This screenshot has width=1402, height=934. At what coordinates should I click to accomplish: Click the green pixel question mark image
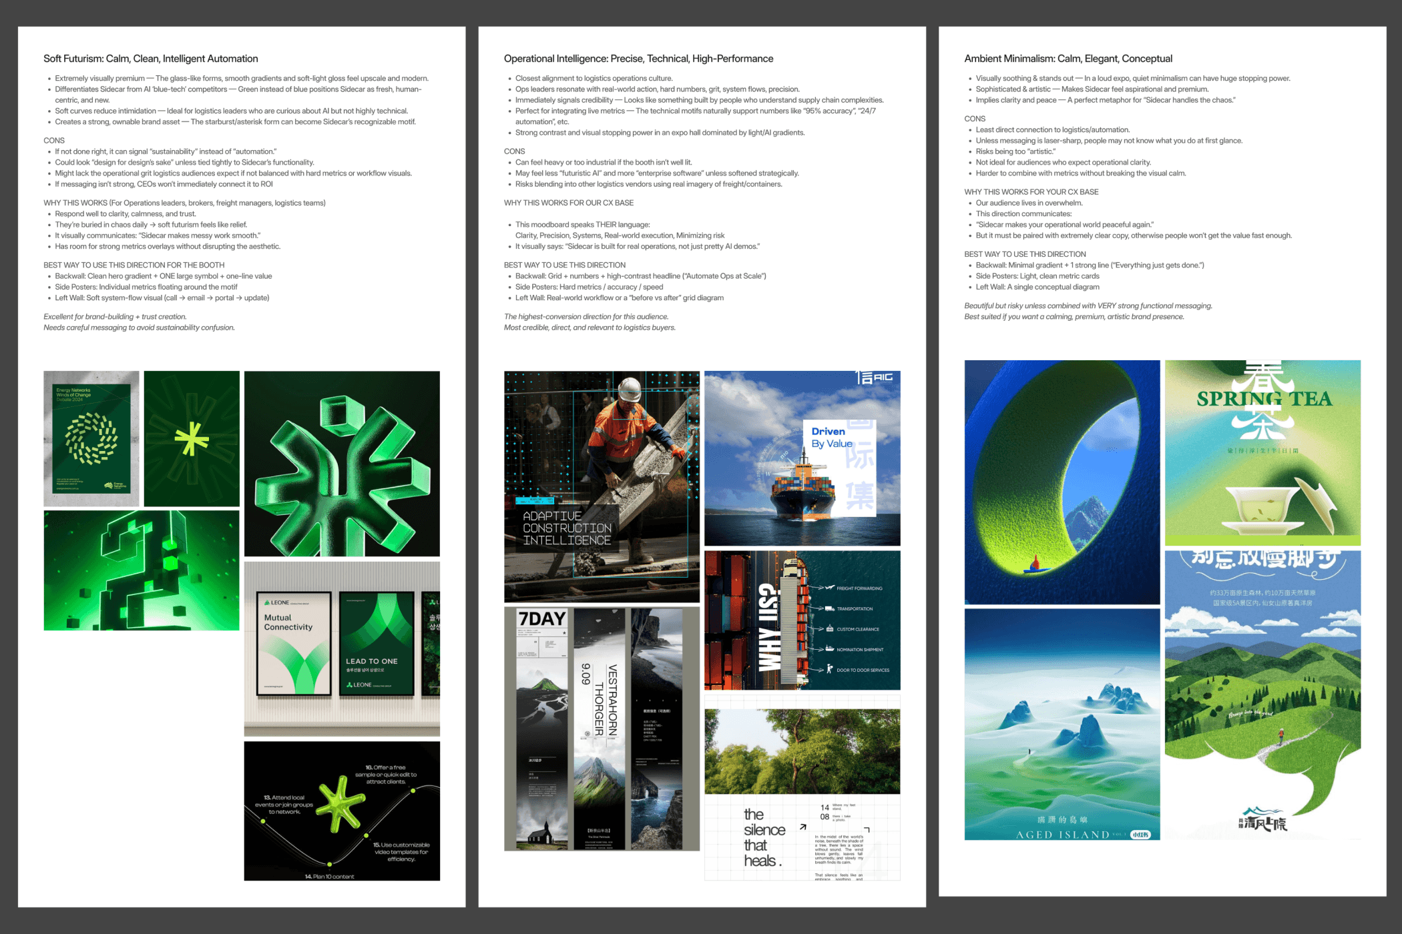(x=142, y=570)
